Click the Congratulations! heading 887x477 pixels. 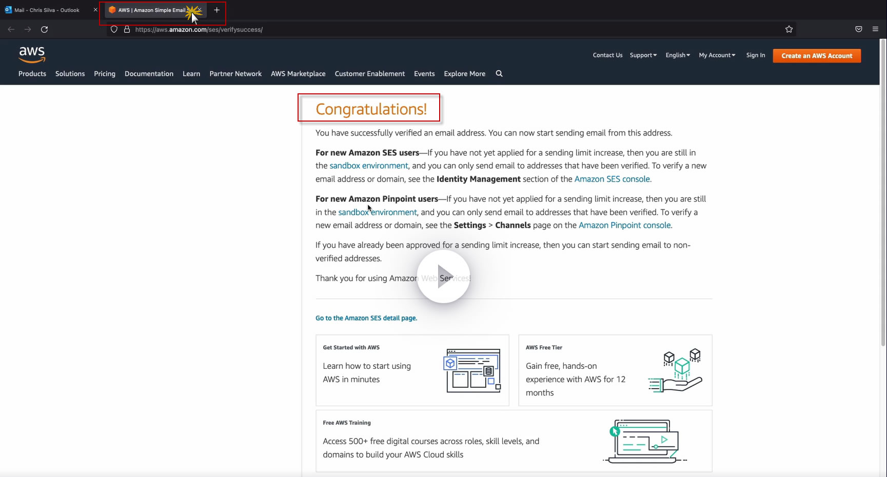tap(371, 109)
